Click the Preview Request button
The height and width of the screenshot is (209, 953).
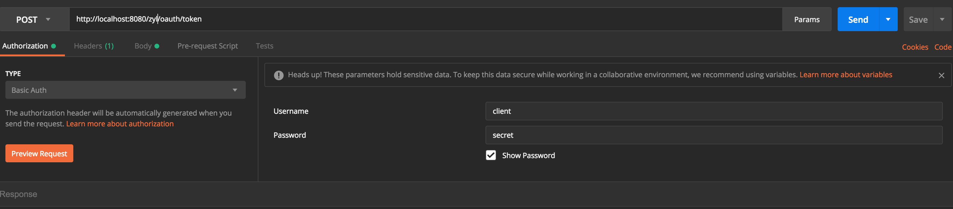point(39,153)
